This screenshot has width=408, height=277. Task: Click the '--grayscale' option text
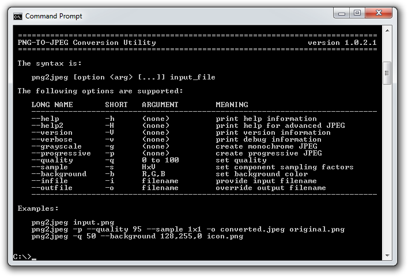click(x=56, y=146)
